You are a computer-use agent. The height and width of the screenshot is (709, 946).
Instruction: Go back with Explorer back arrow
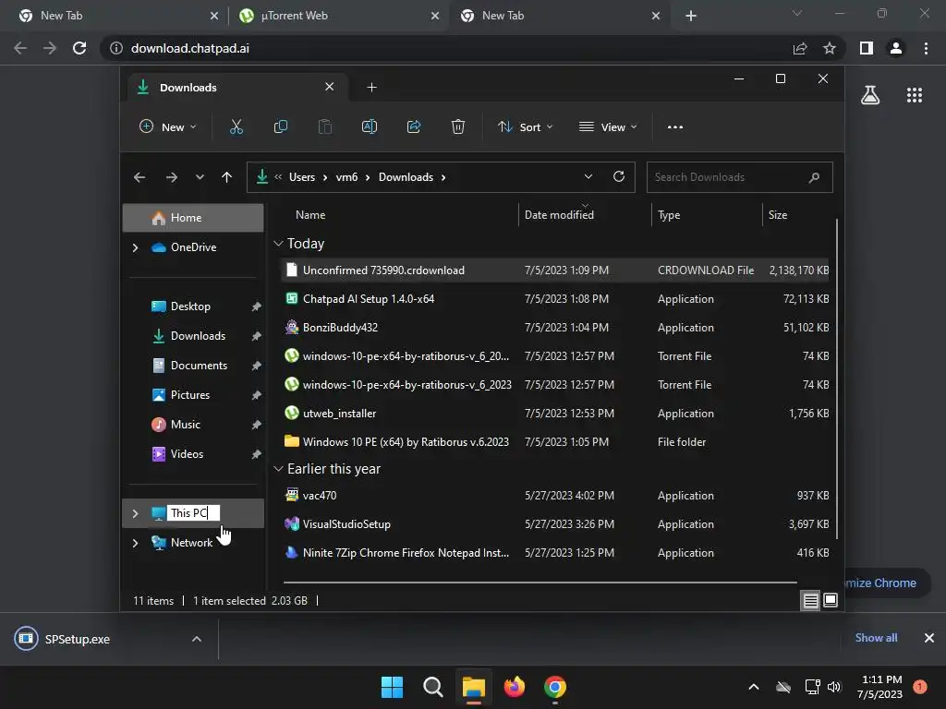pyautogui.click(x=139, y=177)
